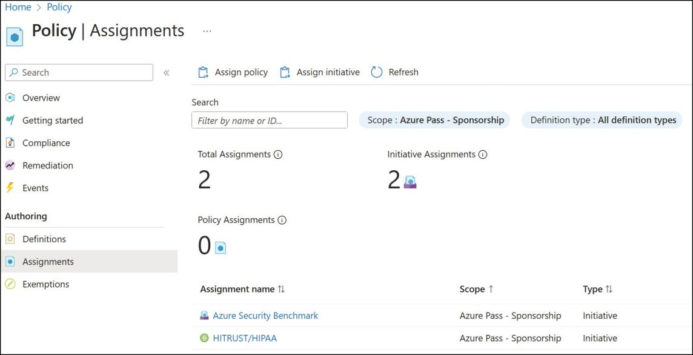Click Initiative type in HITRUST/HIPAA row
The height and width of the screenshot is (355, 693).
[600, 338]
